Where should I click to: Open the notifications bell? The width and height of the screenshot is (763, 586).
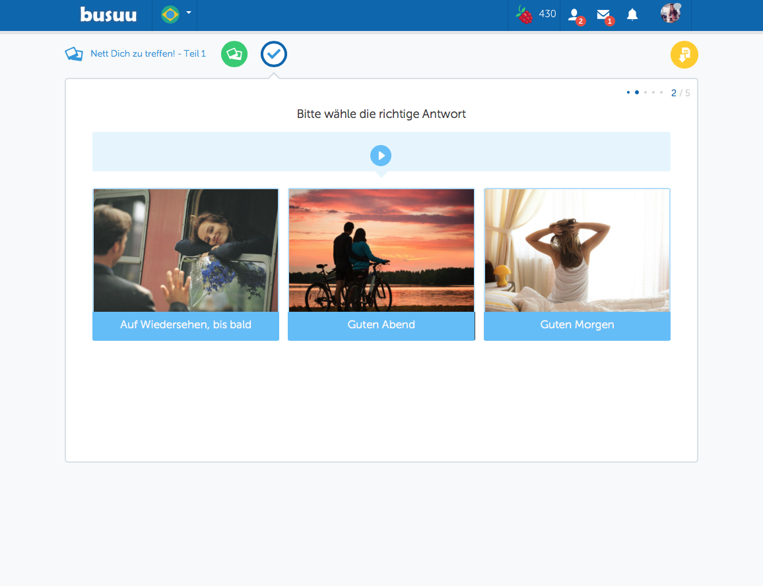(632, 15)
